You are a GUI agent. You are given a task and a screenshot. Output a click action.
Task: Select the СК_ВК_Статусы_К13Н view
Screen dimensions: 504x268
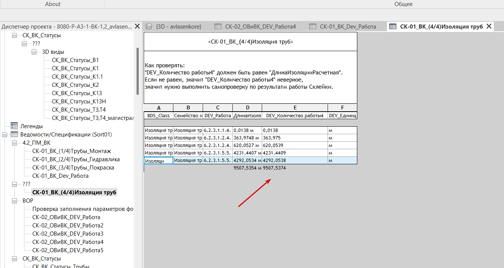pyautogui.click(x=79, y=101)
